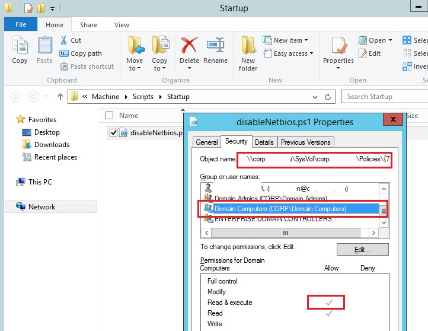Screen dimensions: 428x331
Task: Uncheck the disableNetbios.ps1 file checkbox
Action: 113,133
